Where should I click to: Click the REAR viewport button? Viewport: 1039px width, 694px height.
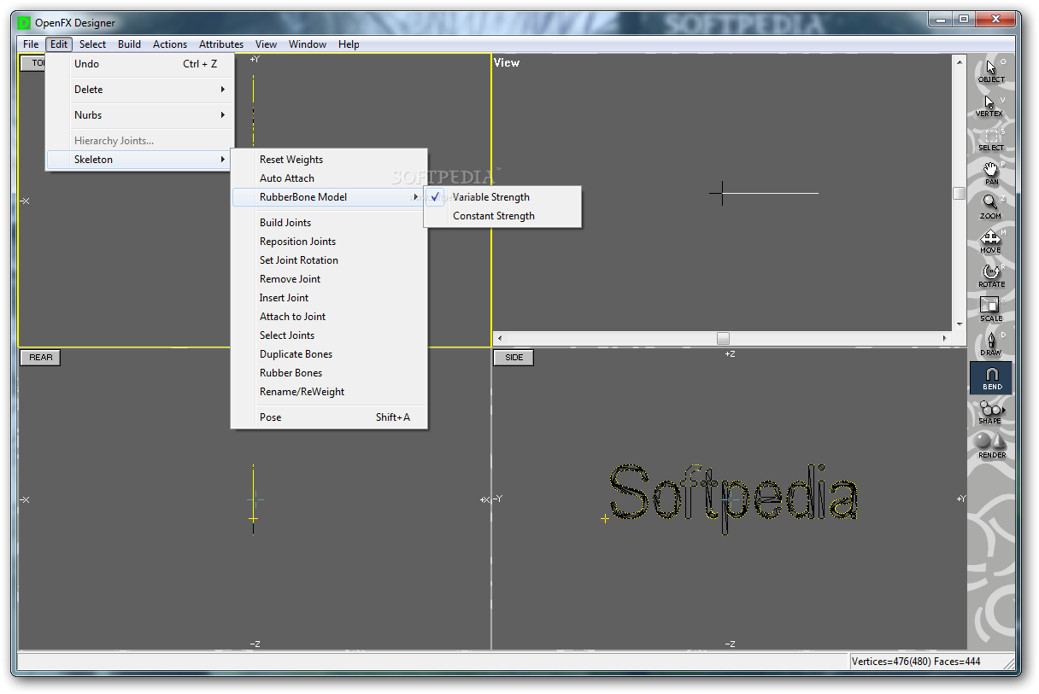(x=40, y=358)
